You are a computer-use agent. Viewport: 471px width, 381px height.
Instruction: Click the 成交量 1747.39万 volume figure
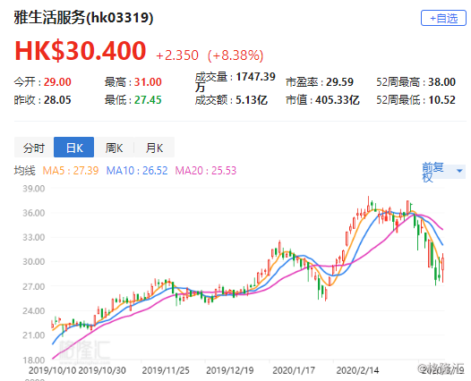point(235,81)
